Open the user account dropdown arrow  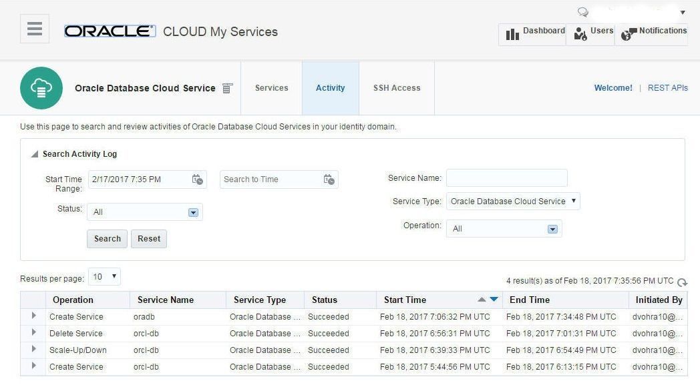tap(683, 13)
